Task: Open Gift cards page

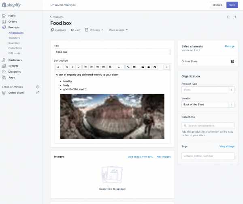Action: point(14,53)
